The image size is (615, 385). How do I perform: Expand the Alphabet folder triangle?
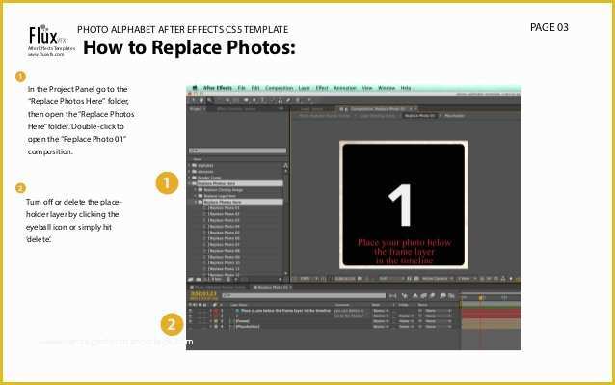coord(190,165)
